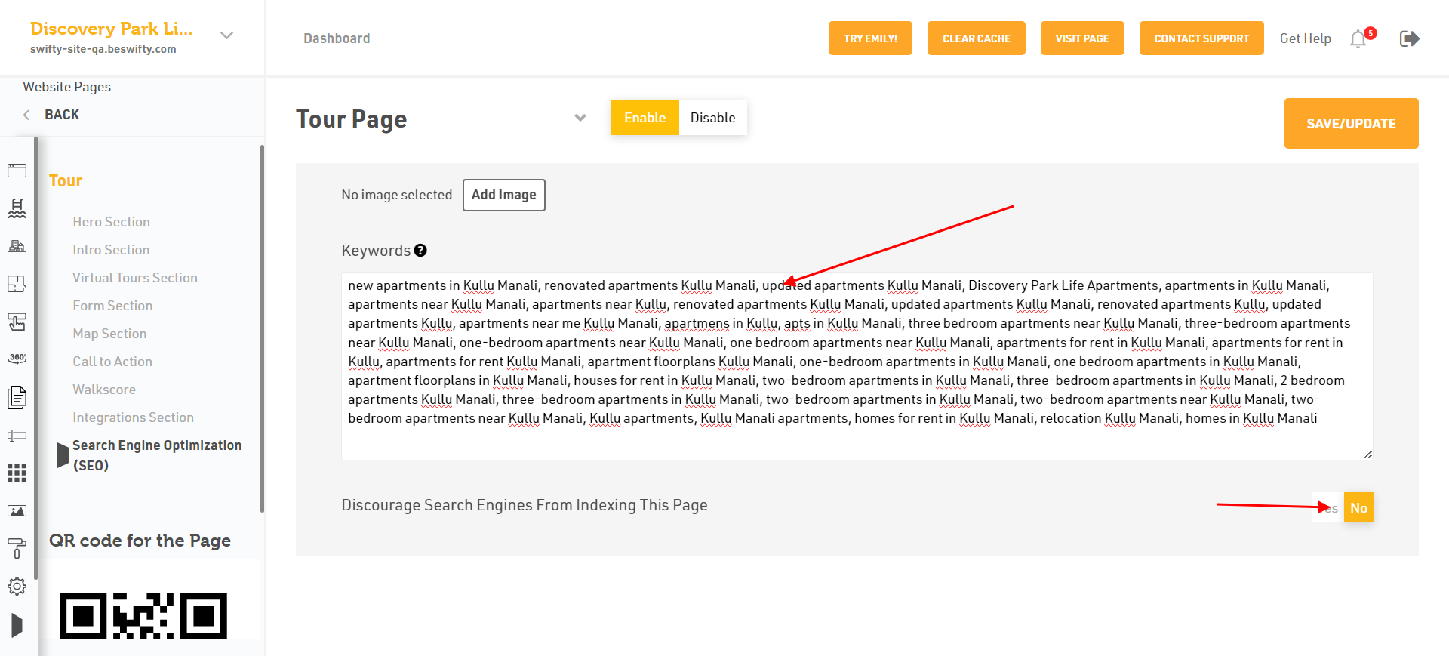Click the logout icon in header
Screen dimensions: 1449x656
[x=1409, y=38]
